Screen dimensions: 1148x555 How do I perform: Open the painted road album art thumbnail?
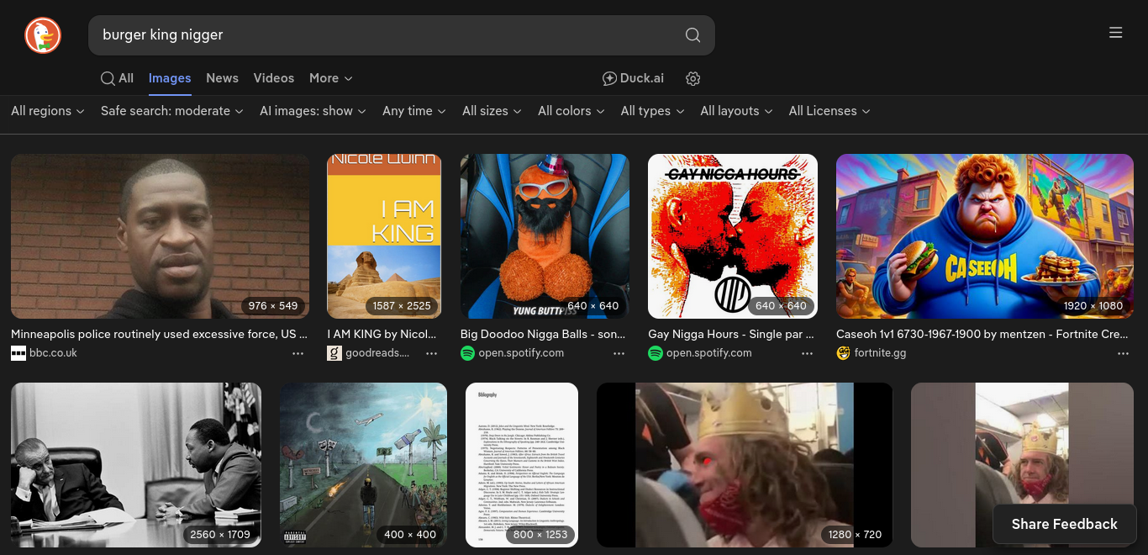point(363,465)
